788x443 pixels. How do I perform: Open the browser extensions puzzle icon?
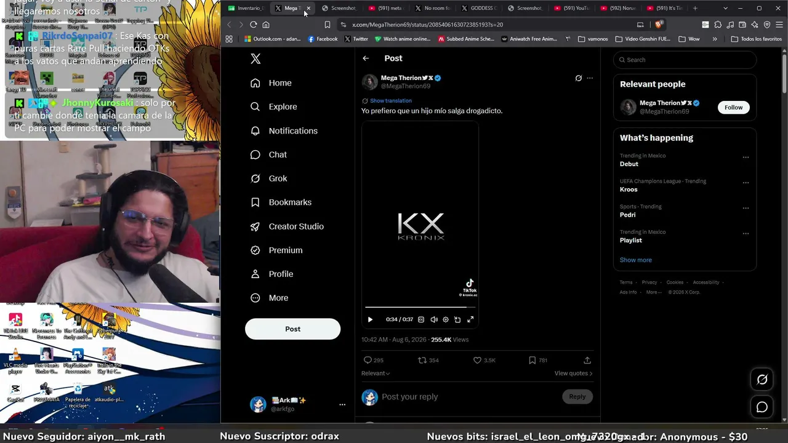[718, 25]
